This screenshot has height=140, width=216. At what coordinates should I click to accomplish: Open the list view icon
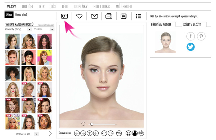point(139,16)
